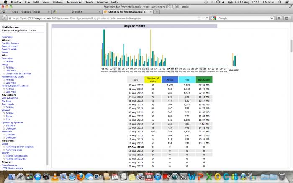Go back with the browser back arrow

pyautogui.click(x=5, y=18)
